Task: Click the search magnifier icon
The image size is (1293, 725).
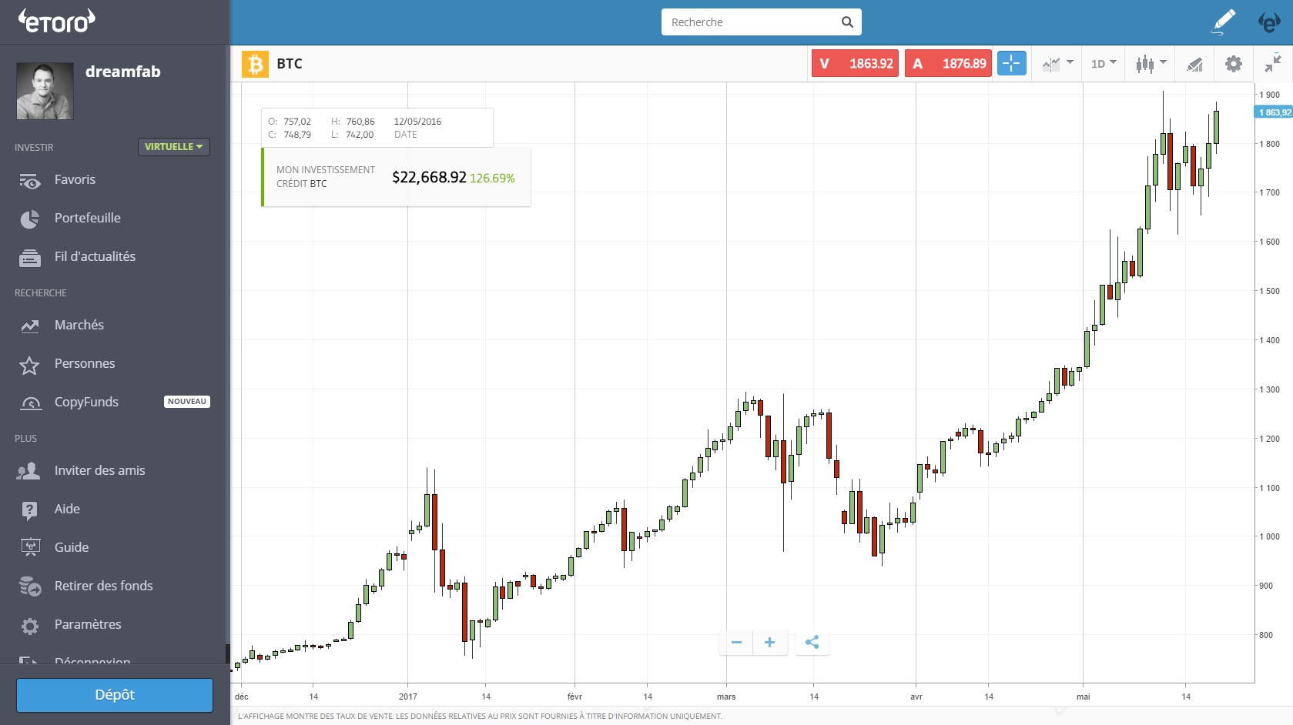Action: (847, 22)
